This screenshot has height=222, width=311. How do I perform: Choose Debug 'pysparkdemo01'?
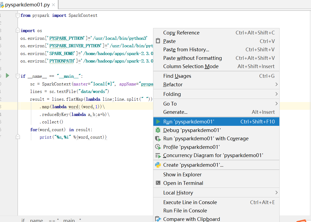(216, 130)
